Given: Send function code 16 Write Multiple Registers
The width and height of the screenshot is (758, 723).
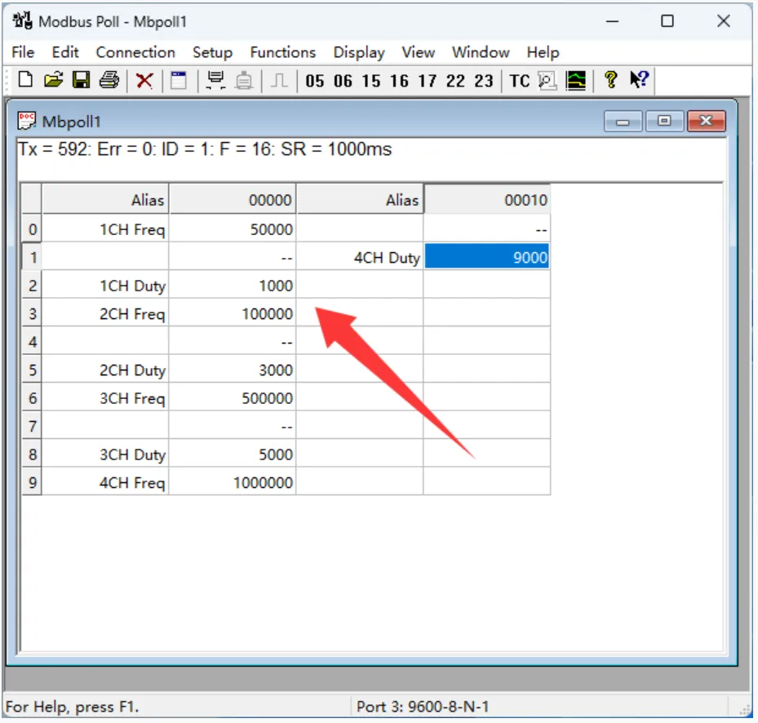Looking at the screenshot, I should 399,80.
